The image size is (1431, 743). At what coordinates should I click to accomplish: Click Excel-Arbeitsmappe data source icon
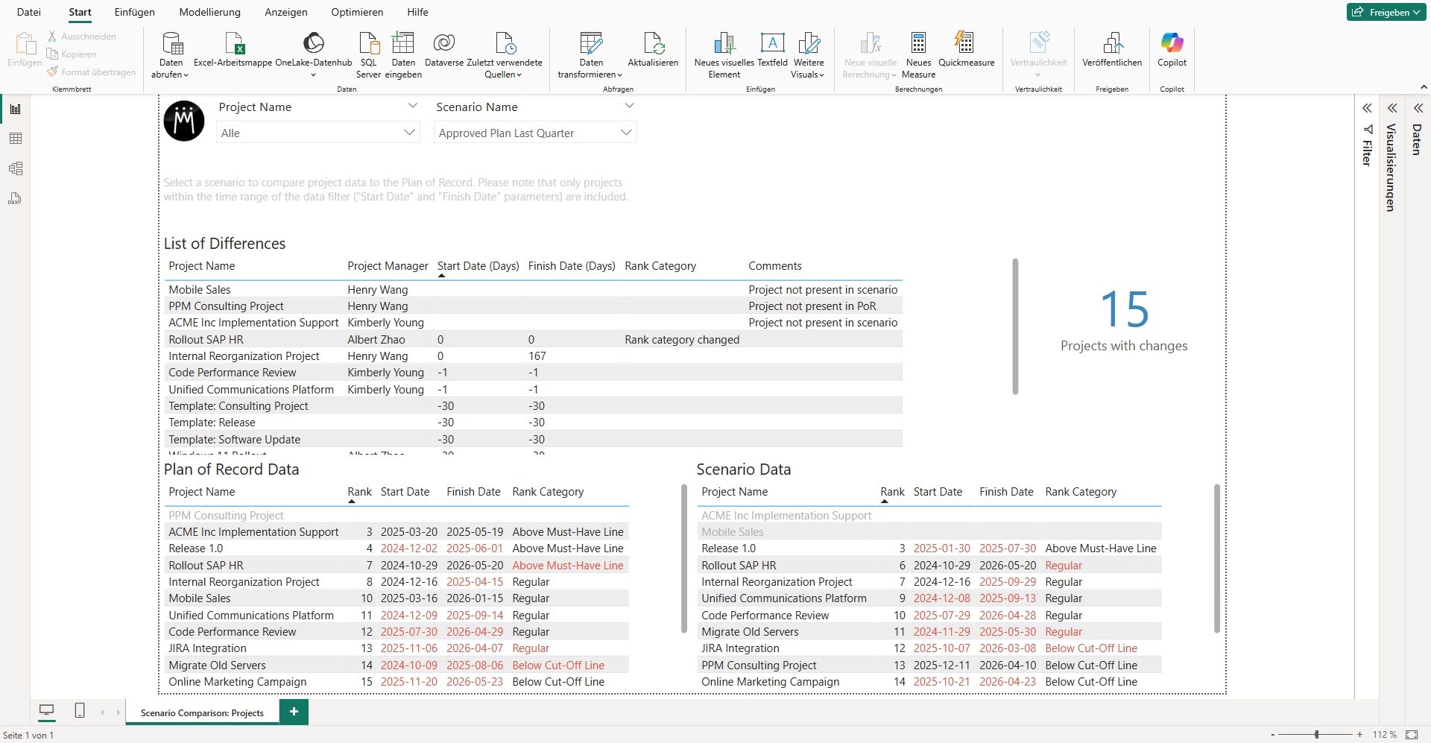tap(233, 43)
